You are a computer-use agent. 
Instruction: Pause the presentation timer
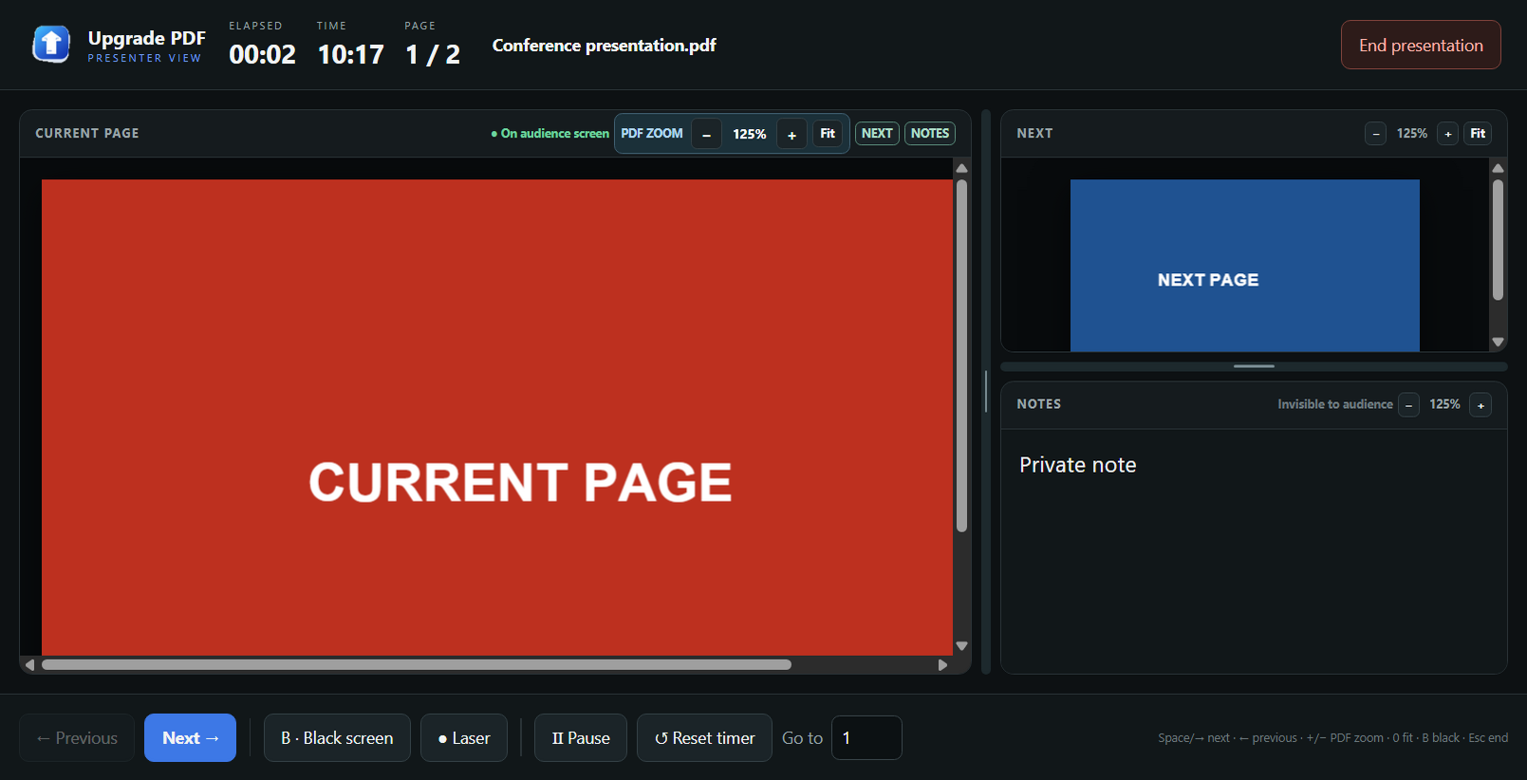[x=581, y=737]
